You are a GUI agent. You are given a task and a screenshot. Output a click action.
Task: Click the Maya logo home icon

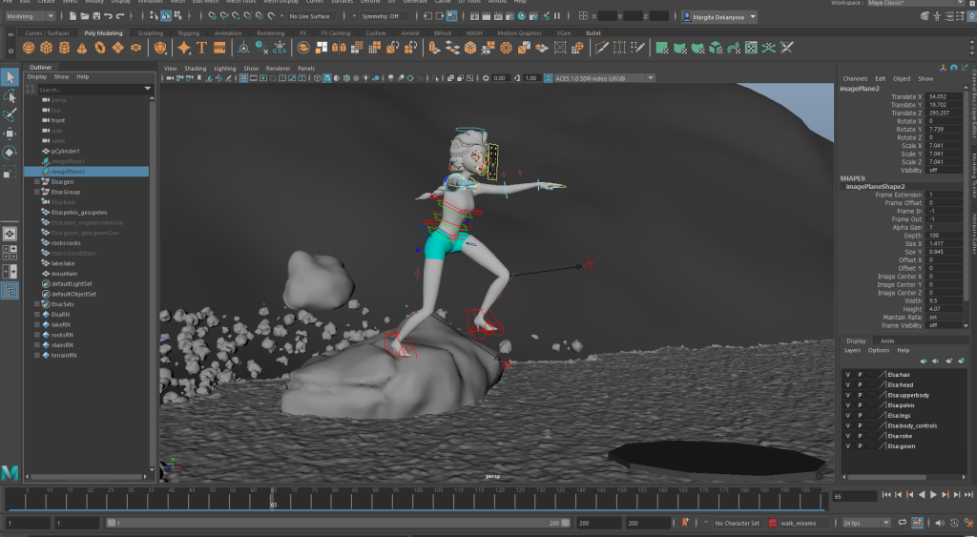coord(10,473)
